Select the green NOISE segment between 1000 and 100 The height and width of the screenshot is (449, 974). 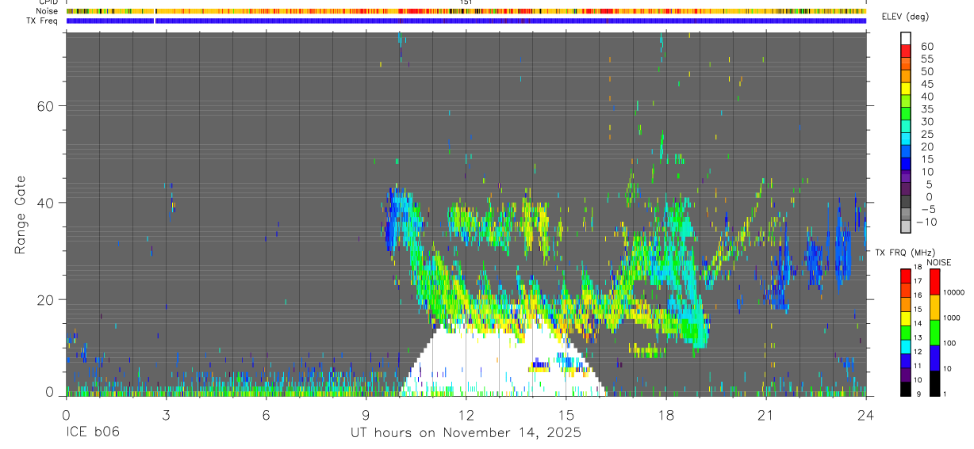pyautogui.click(x=934, y=333)
